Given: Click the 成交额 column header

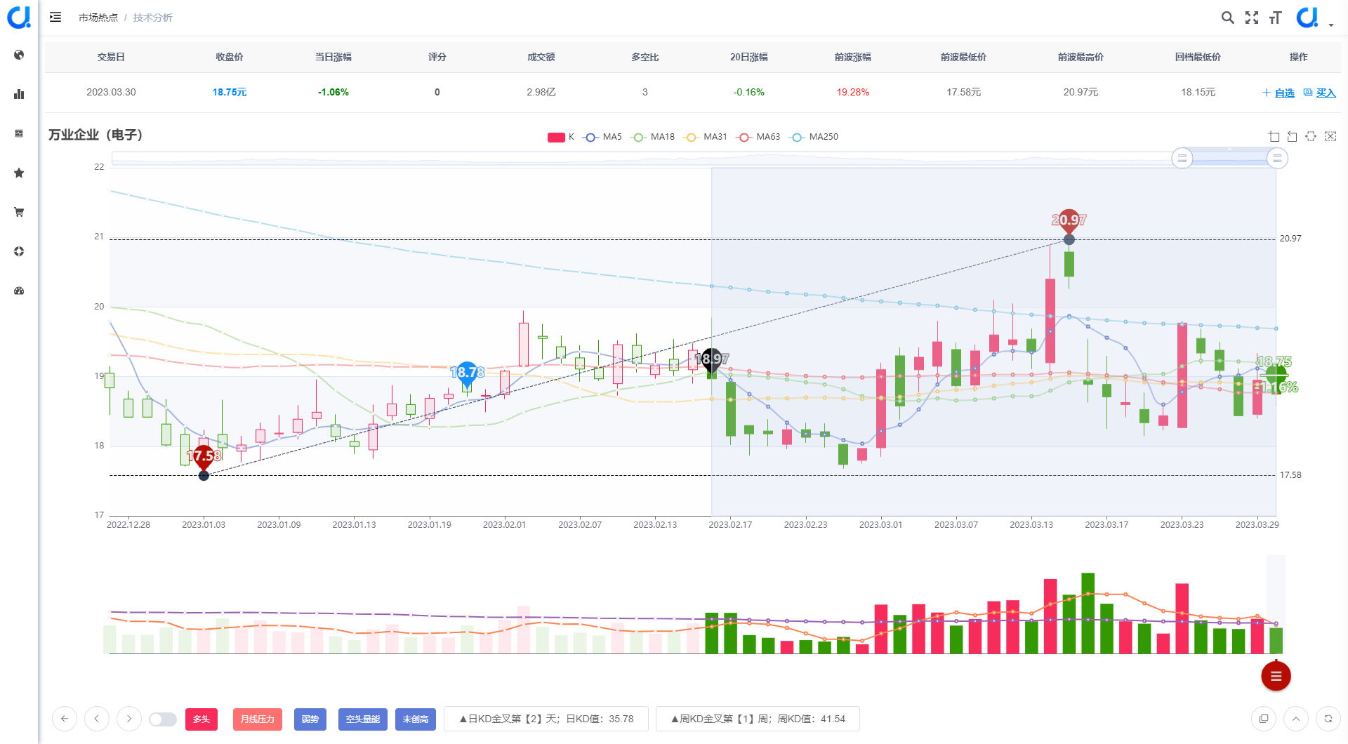Looking at the screenshot, I should pos(541,57).
